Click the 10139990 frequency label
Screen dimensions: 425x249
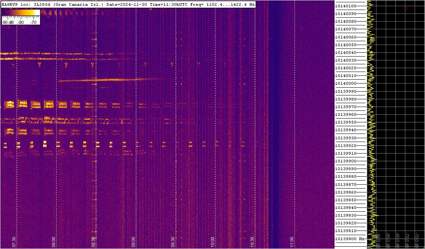pyautogui.click(x=346, y=91)
